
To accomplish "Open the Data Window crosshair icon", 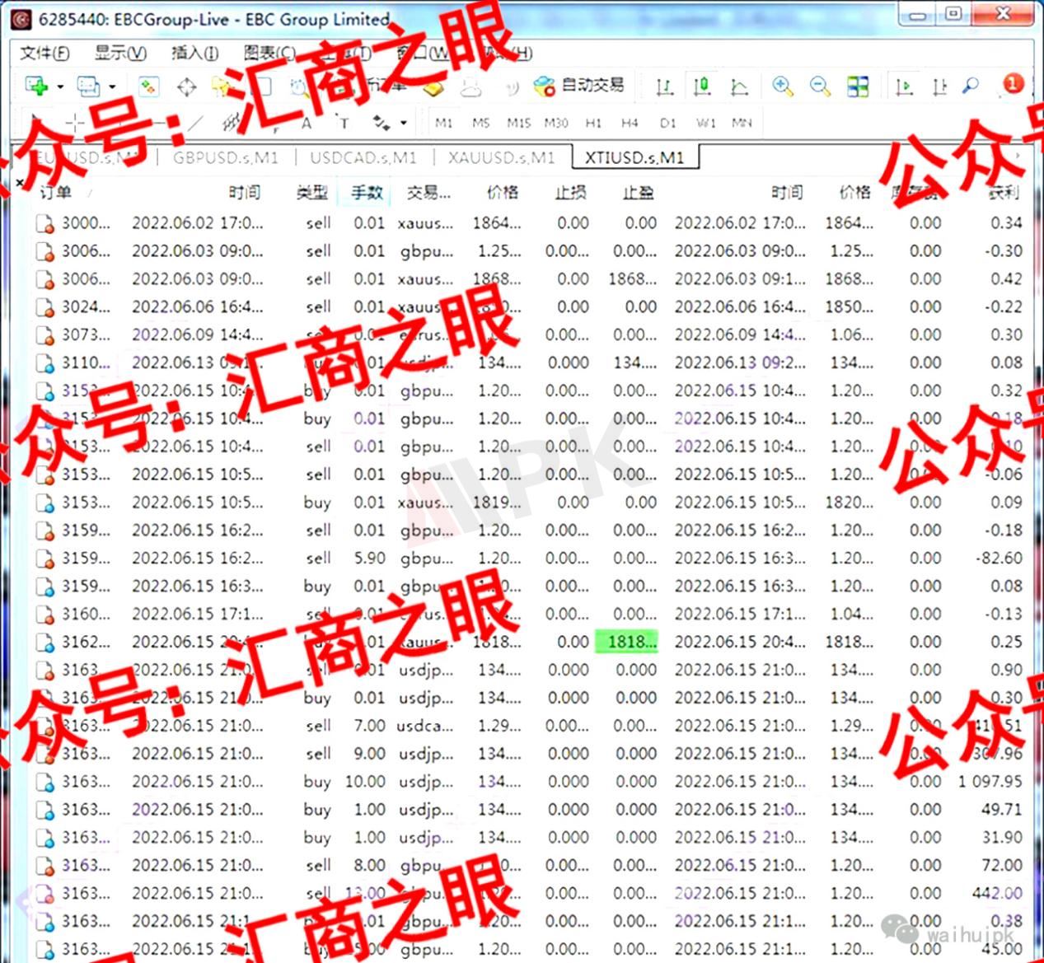I will pyautogui.click(x=187, y=86).
